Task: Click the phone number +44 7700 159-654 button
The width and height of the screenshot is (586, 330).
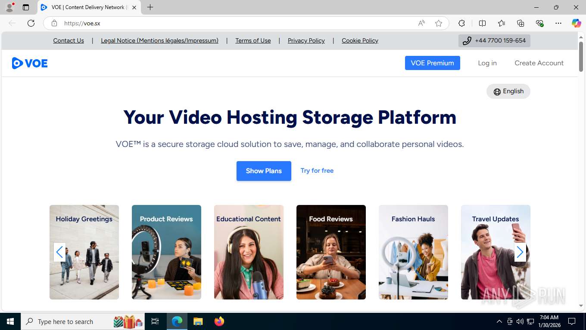Action: point(494,41)
